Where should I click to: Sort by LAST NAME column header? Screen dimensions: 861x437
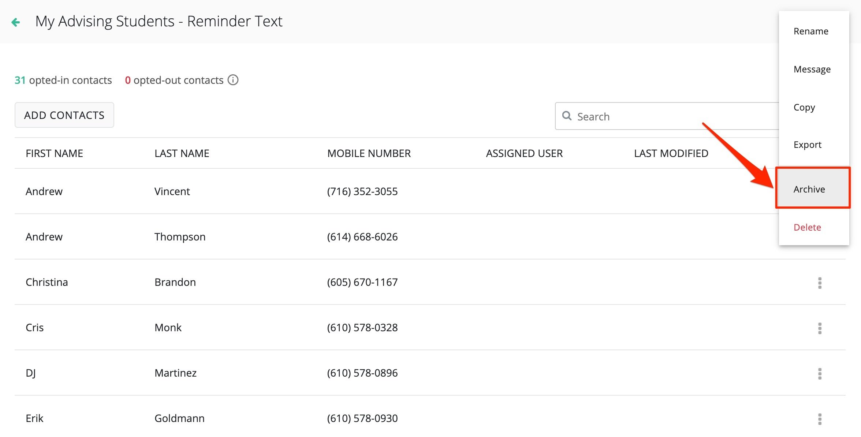coord(182,153)
